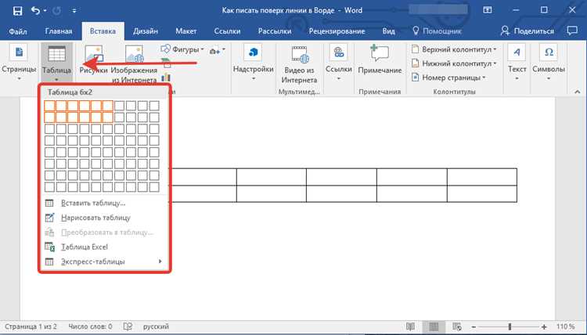Switch to Print Layout view in status bar
The image size is (587, 335).
[x=434, y=326]
